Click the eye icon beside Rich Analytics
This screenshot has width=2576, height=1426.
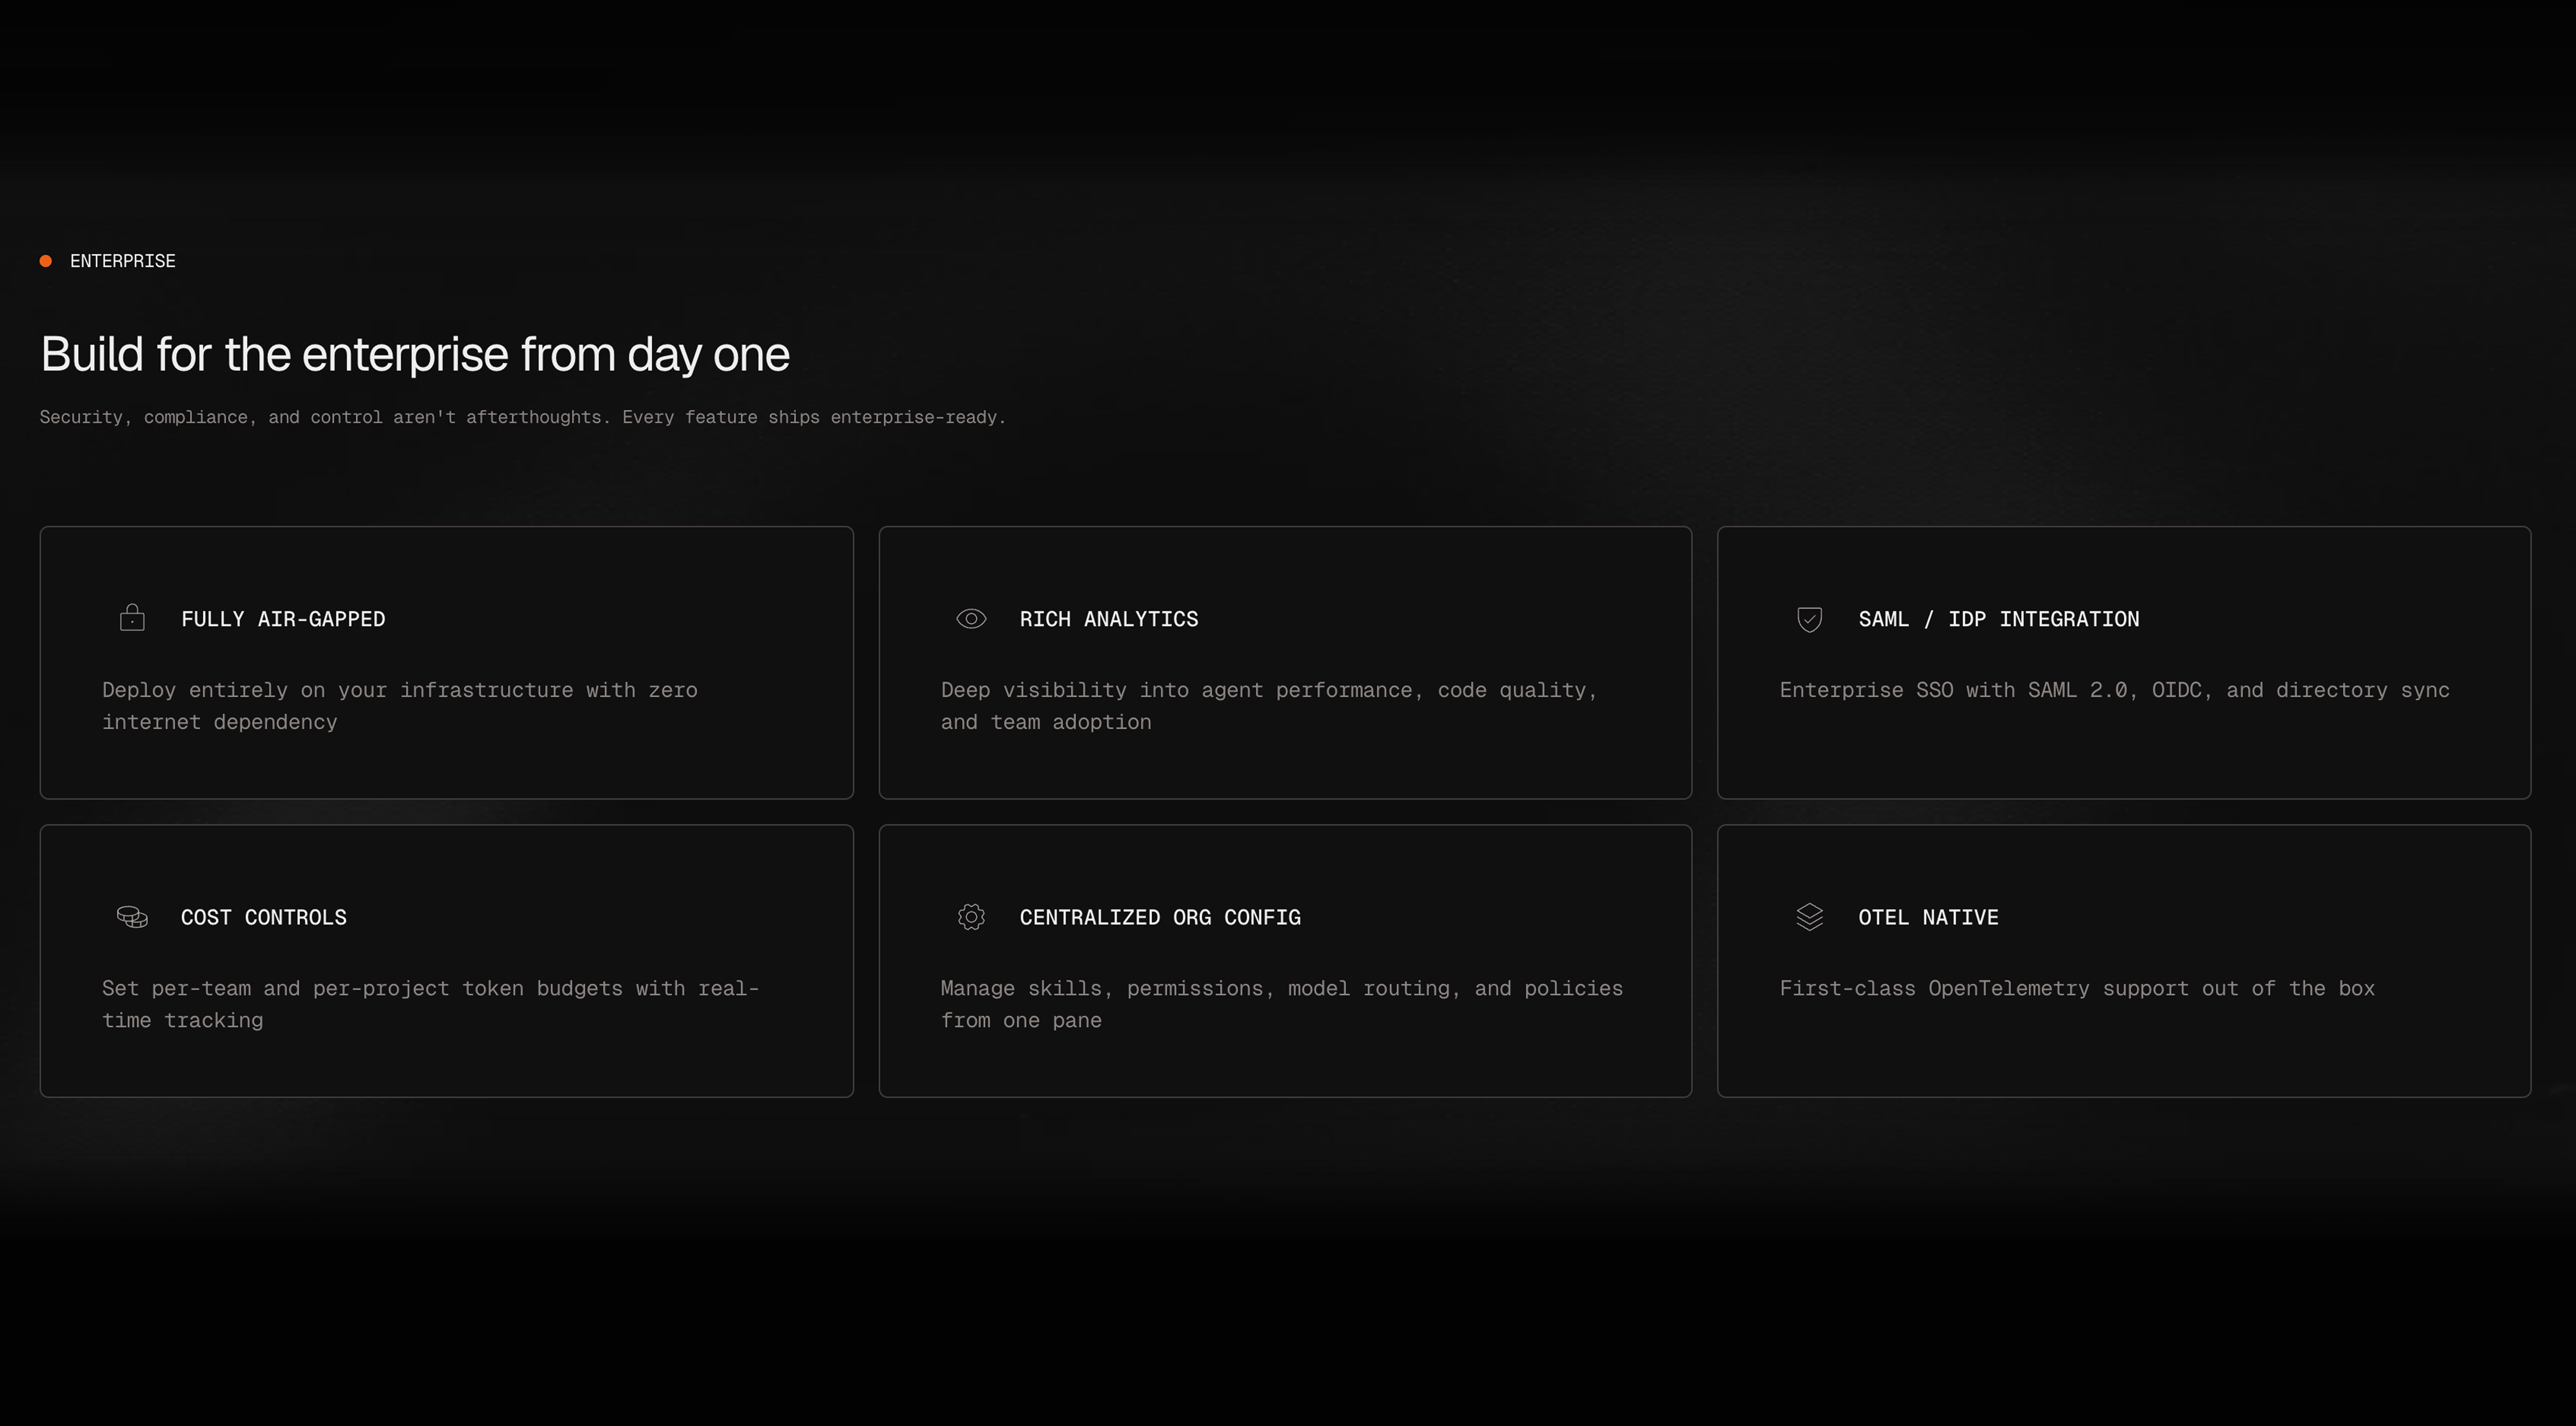point(971,619)
